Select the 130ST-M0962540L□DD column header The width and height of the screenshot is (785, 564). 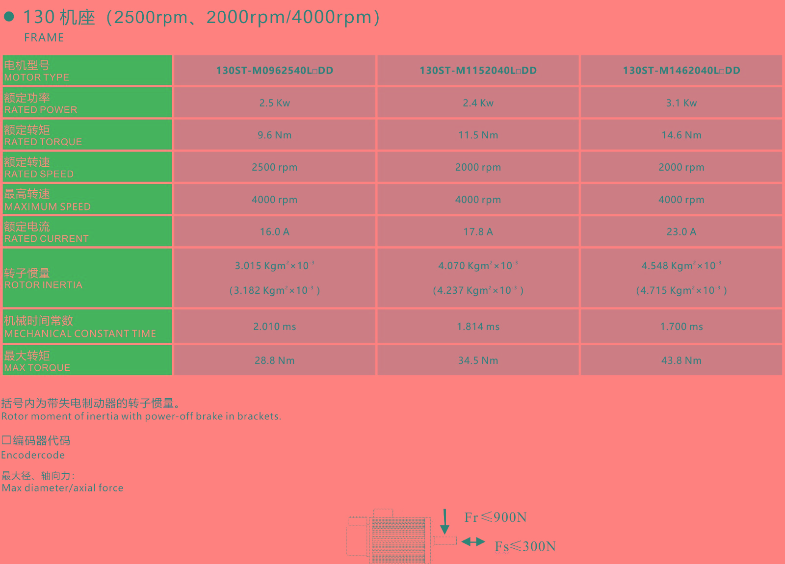coord(274,71)
